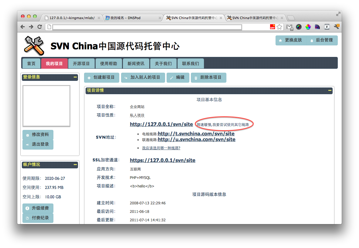This screenshot has width=359, height=248.
Task: Click 退出登录 to log out
Action: point(38,144)
